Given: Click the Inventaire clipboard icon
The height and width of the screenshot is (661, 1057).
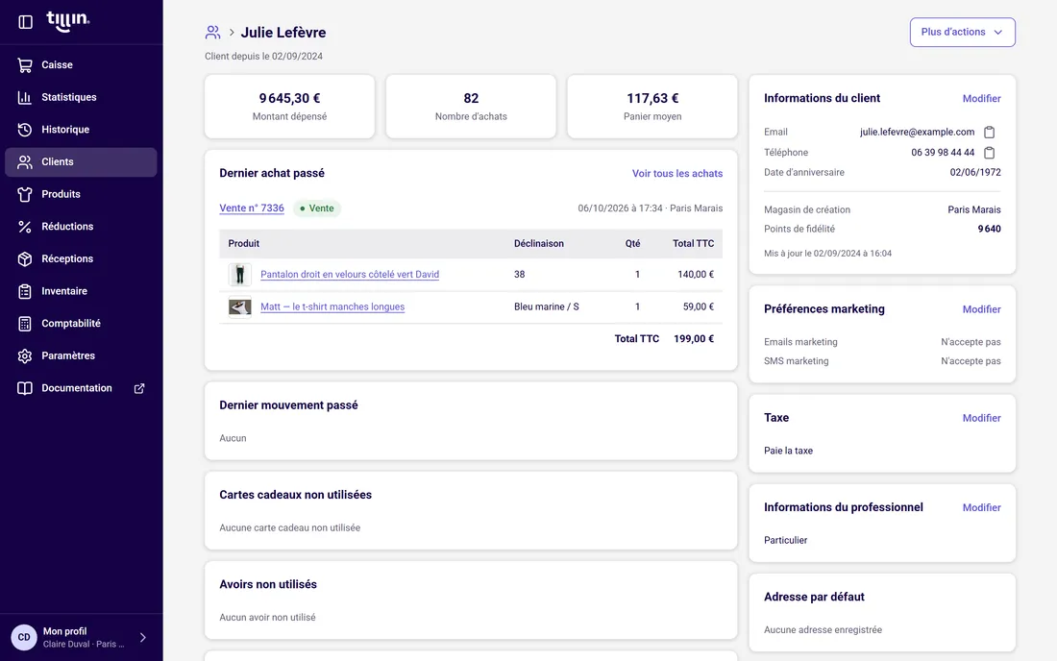Looking at the screenshot, I should coord(25,291).
